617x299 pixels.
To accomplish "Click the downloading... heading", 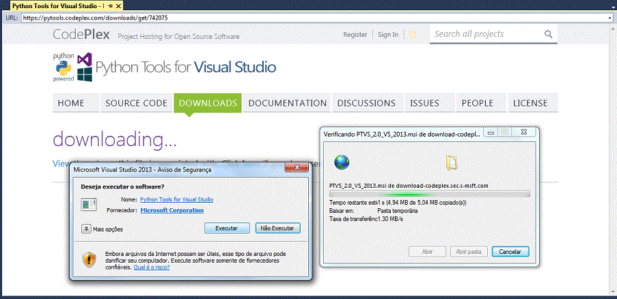I will 115,140.
